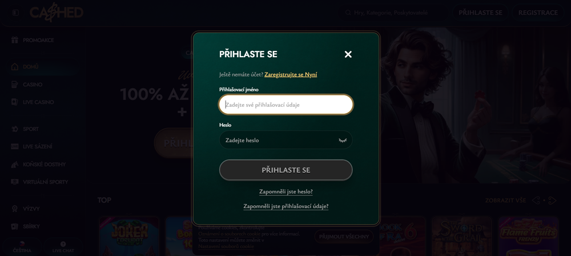Open Promoakce gift icon in sidebar
The width and height of the screenshot is (571, 256).
15,41
